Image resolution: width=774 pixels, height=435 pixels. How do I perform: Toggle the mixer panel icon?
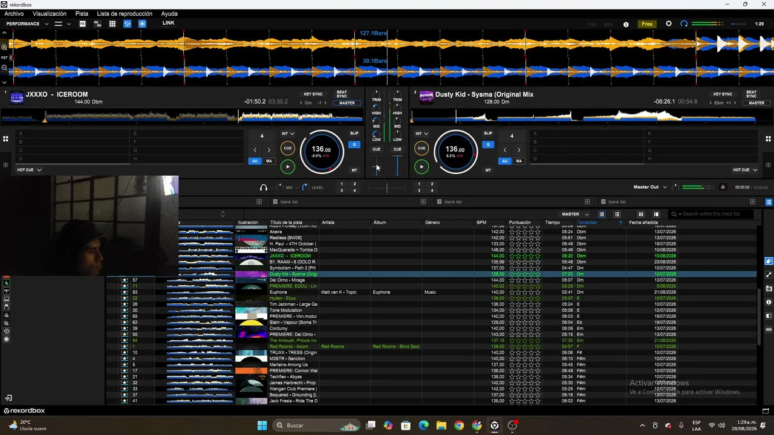[127, 24]
